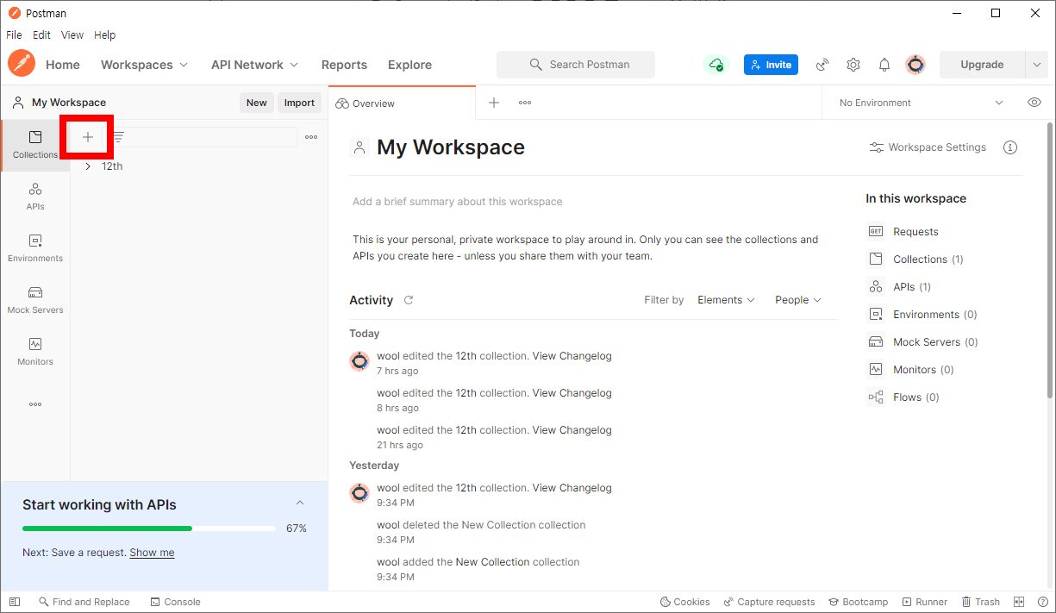The height and width of the screenshot is (613, 1056).
Task: Open Environments sidebar section
Action: 35,248
